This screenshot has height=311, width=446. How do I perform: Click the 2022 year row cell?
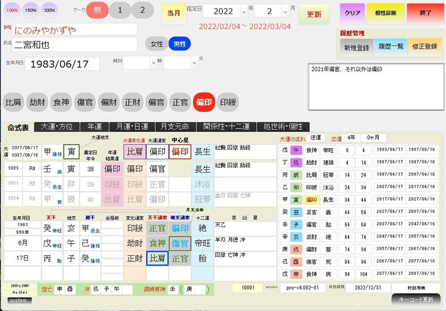pos(13,168)
